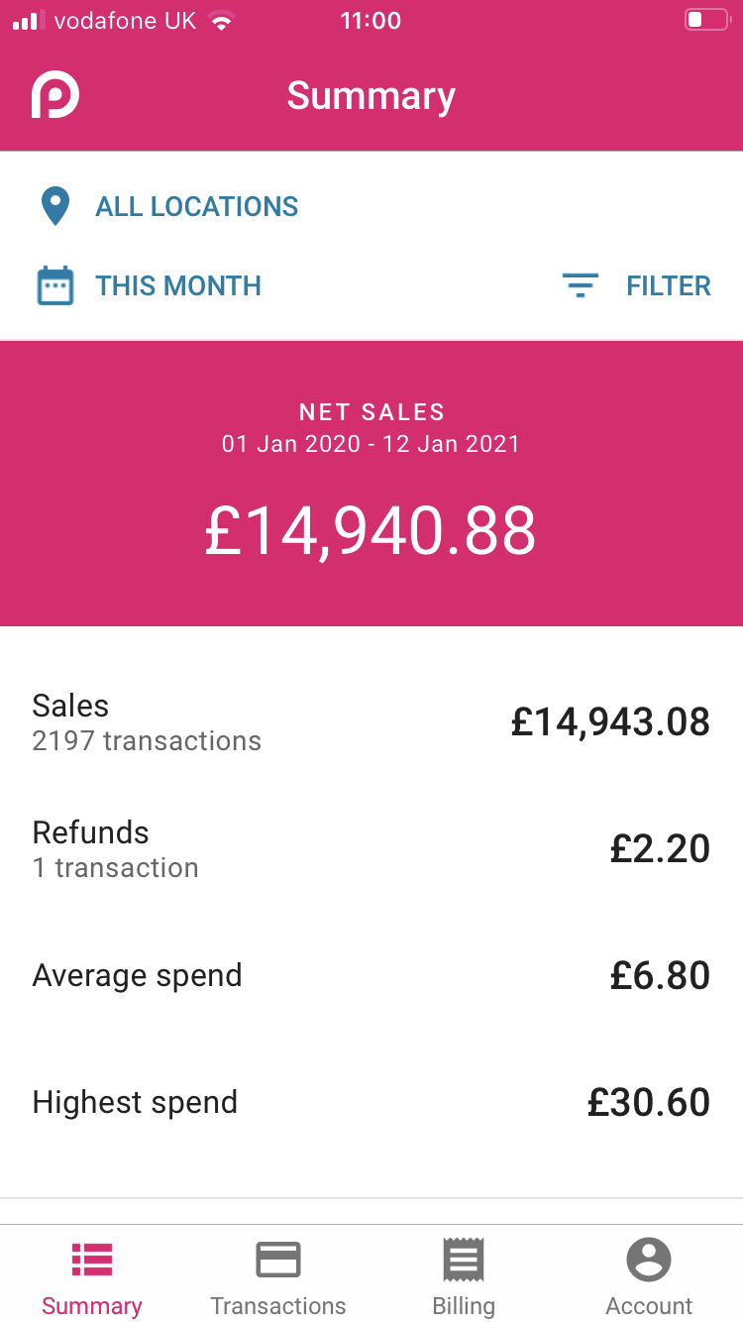The image size is (743, 1322).
Task: Open the ALL LOCATIONS selector
Action: pyautogui.click(x=196, y=207)
